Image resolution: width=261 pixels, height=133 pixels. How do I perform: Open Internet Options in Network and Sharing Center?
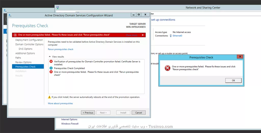click(x=69, y=119)
